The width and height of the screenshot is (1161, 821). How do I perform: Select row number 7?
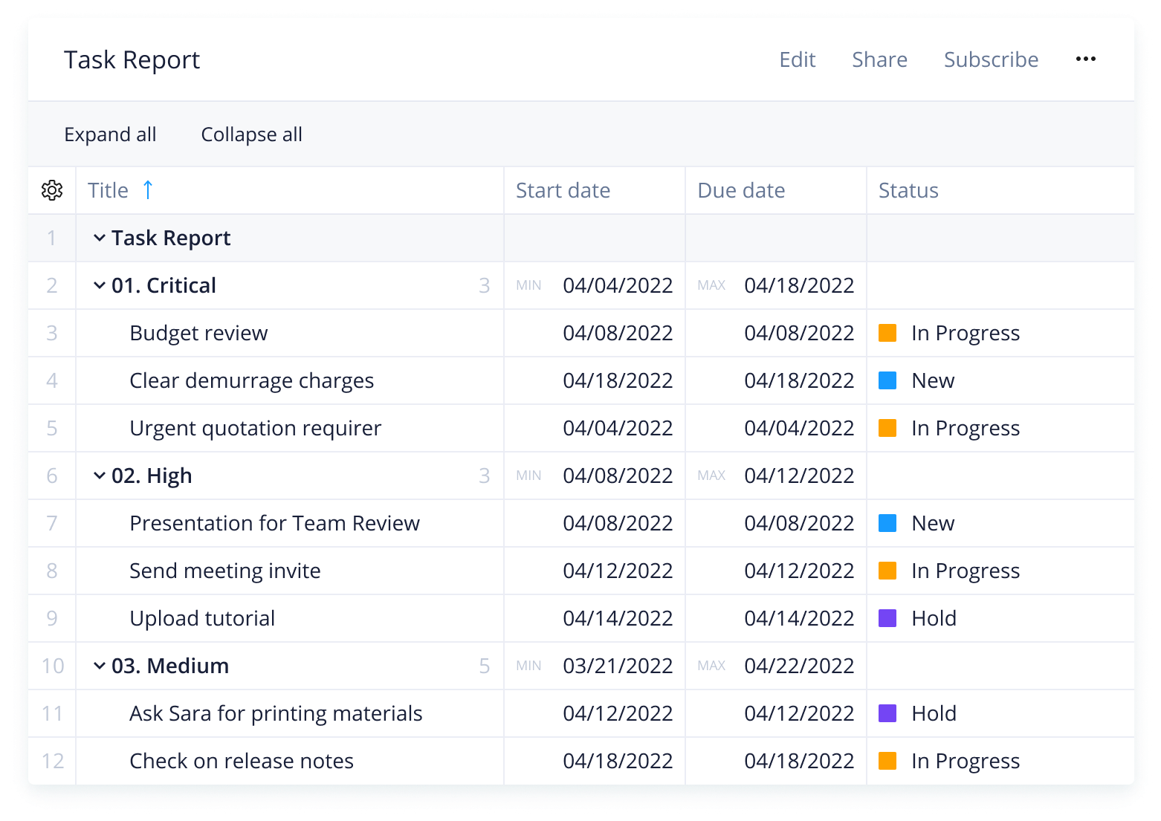[52, 523]
